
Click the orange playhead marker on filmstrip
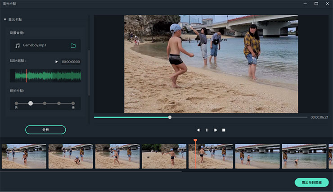point(195,141)
